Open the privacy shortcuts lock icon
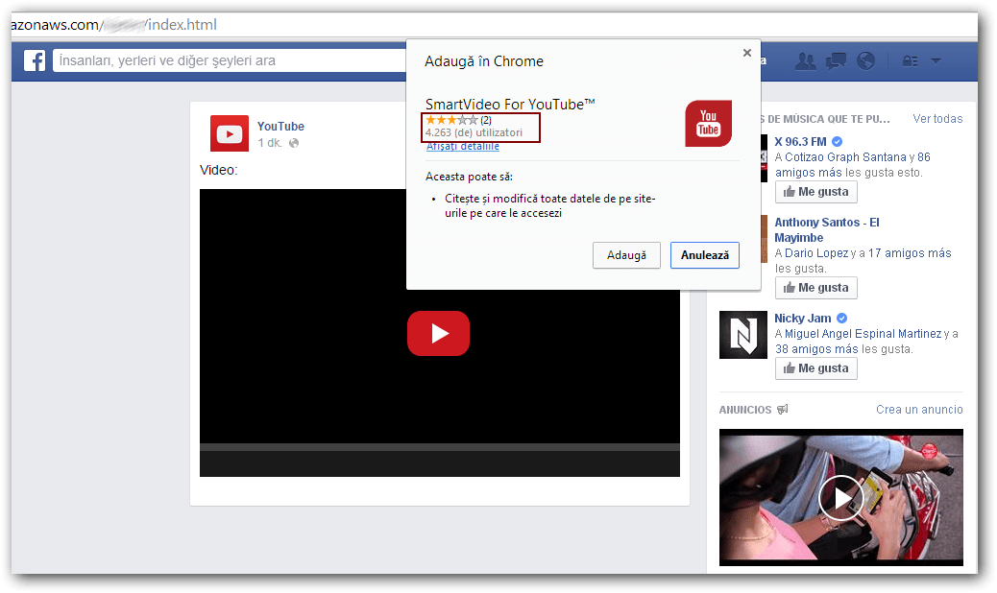This screenshot has width=997, height=593. pos(909,61)
